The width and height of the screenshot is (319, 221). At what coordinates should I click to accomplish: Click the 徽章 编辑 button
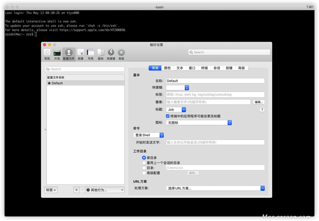click(258, 102)
